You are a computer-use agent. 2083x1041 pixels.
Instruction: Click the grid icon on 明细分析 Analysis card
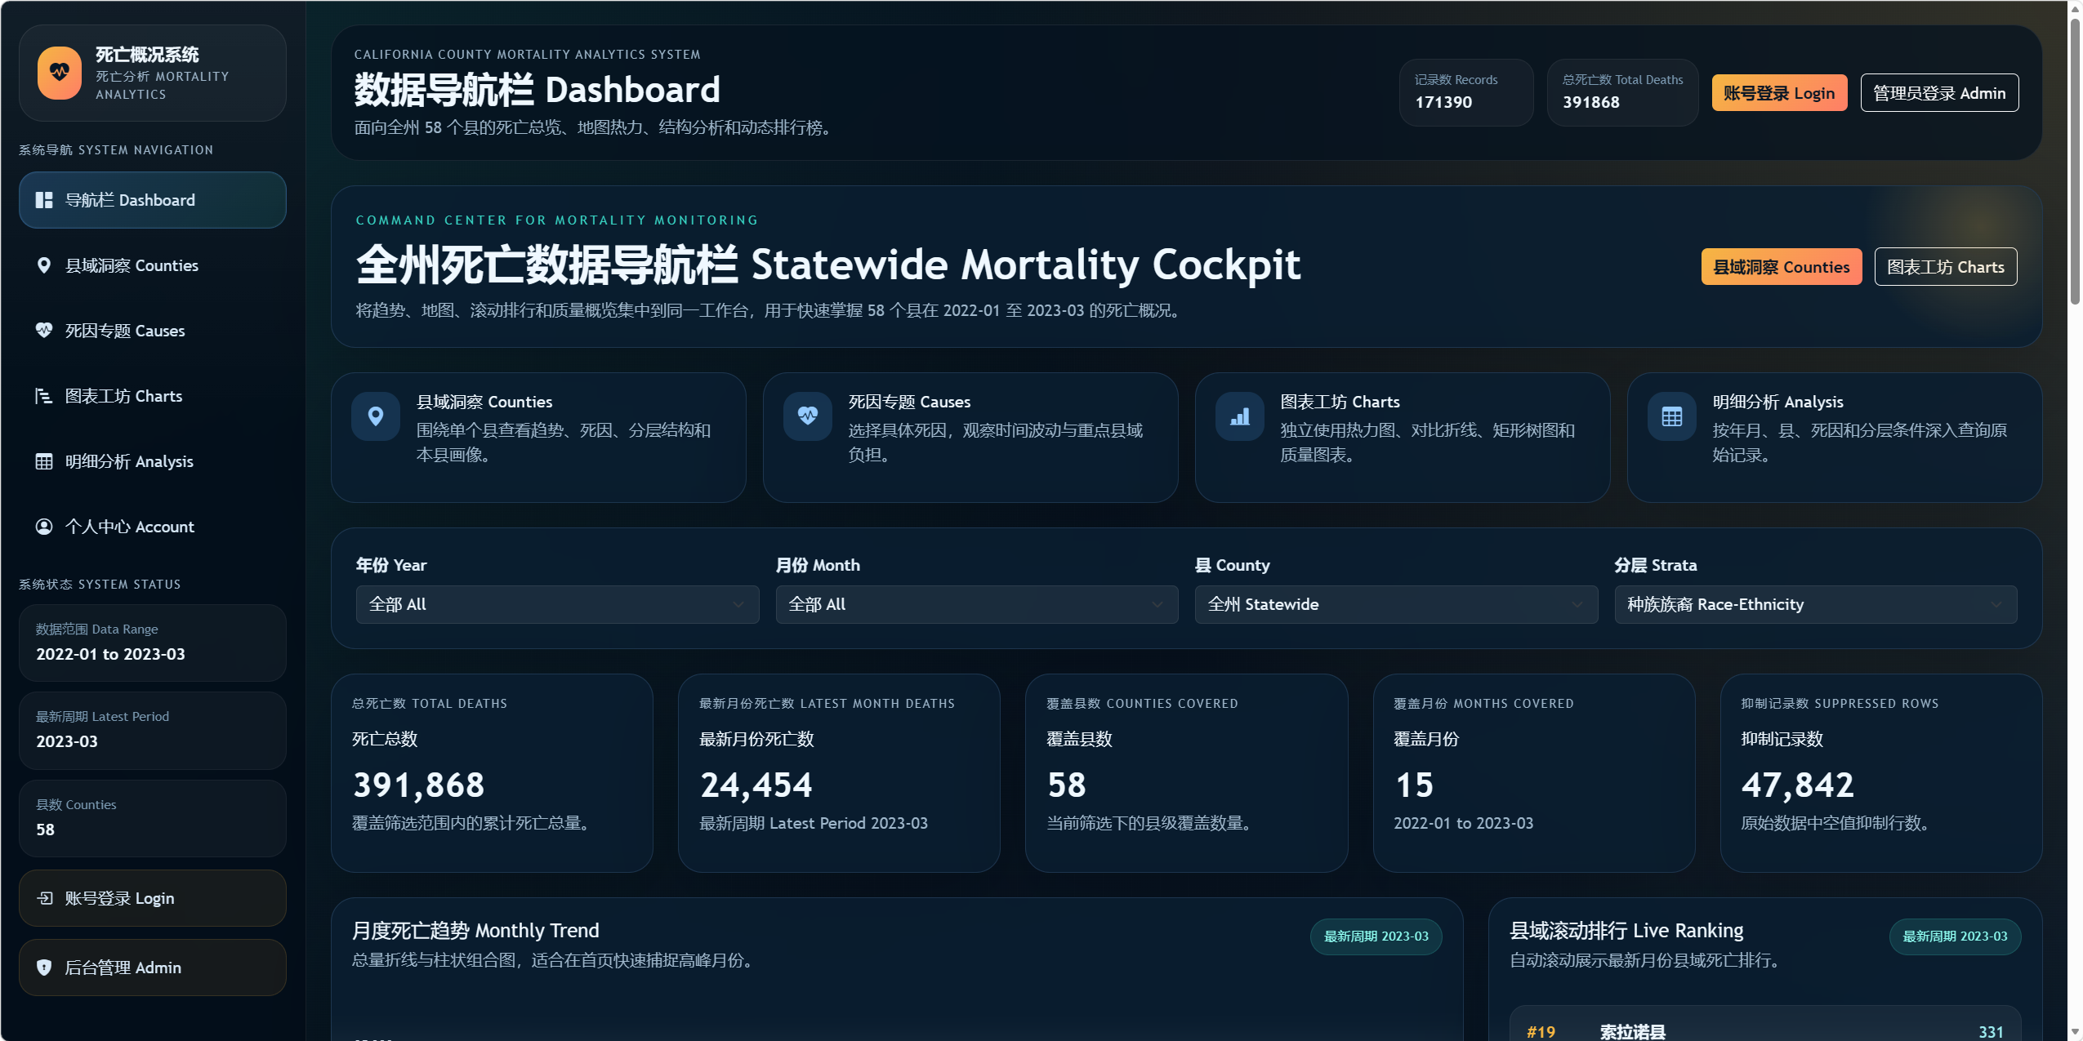tap(1671, 416)
